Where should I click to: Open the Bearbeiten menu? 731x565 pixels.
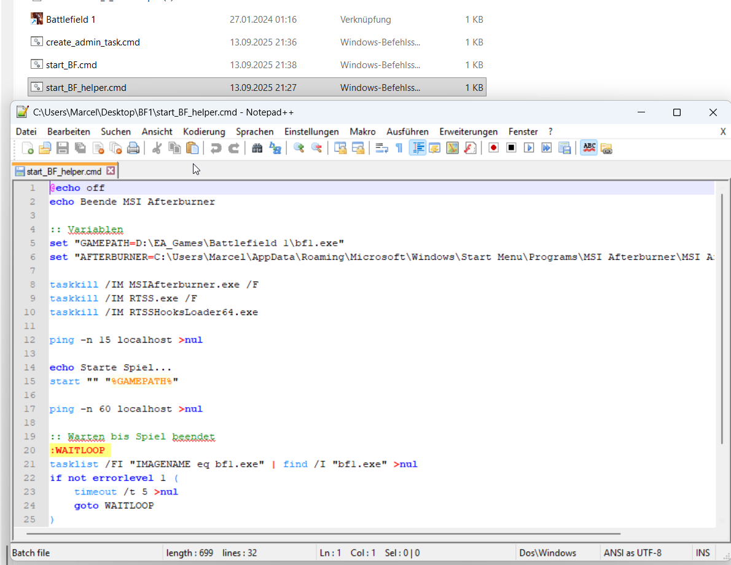[x=69, y=131]
